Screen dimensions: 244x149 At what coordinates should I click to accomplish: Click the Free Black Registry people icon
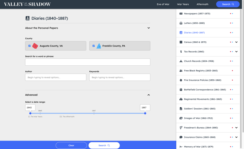[x=181, y=71]
